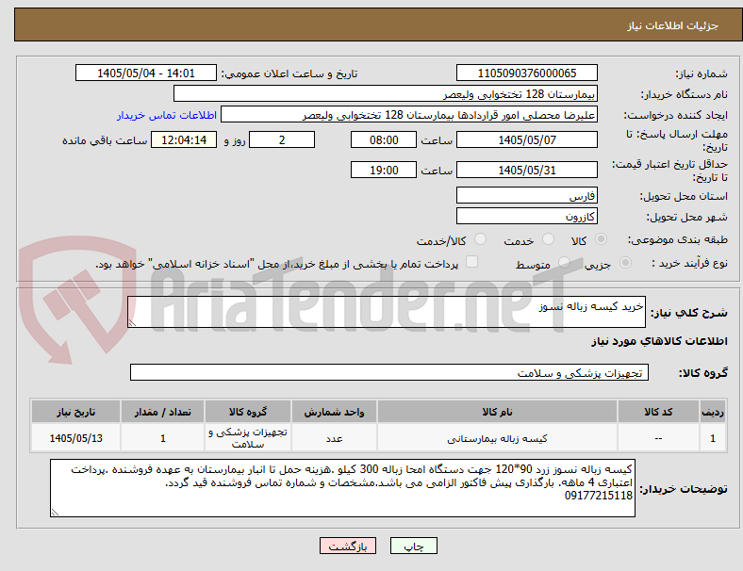Click the تاریخ نیاز column header

75,412
